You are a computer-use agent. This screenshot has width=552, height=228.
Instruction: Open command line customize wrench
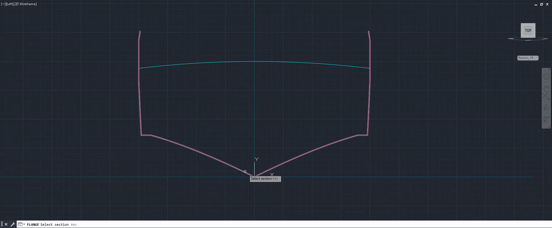13,224
